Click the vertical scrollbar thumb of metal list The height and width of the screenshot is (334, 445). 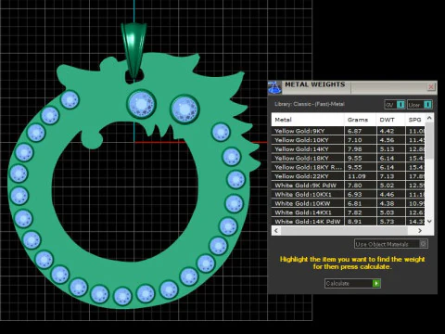click(x=429, y=141)
